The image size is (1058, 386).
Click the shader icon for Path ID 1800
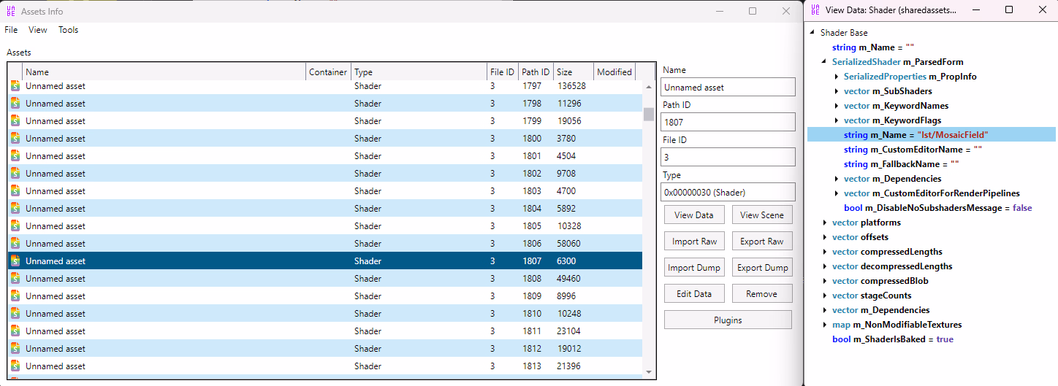coord(15,139)
